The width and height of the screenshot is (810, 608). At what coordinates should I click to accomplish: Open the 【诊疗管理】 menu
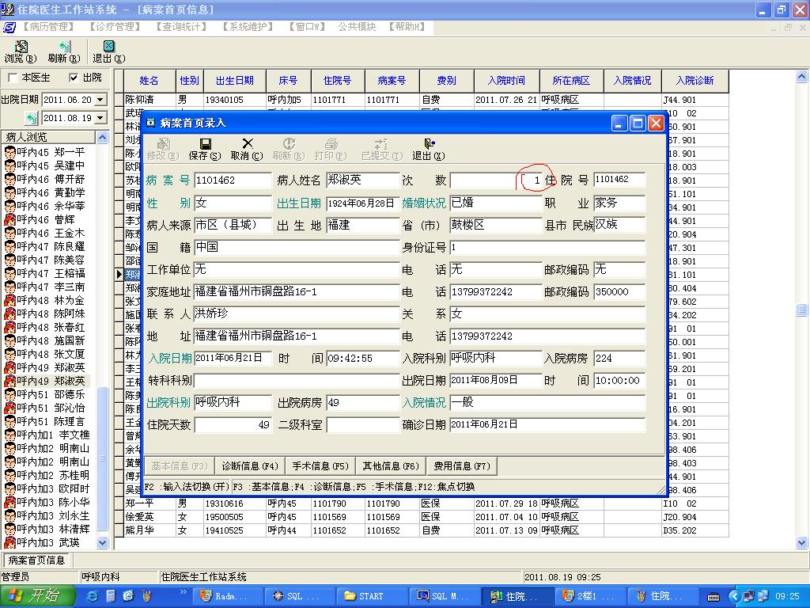pos(115,26)
